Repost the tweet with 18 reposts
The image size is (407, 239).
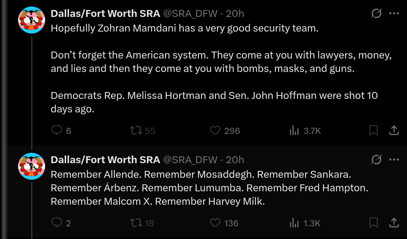pyautogui.click(x=136, y=223)
